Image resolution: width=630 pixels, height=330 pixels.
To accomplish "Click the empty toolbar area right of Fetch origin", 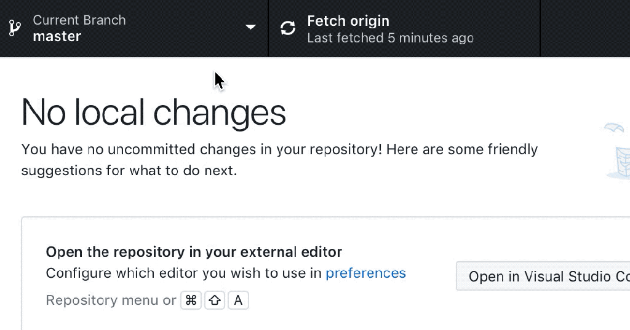I will (585, 28).
